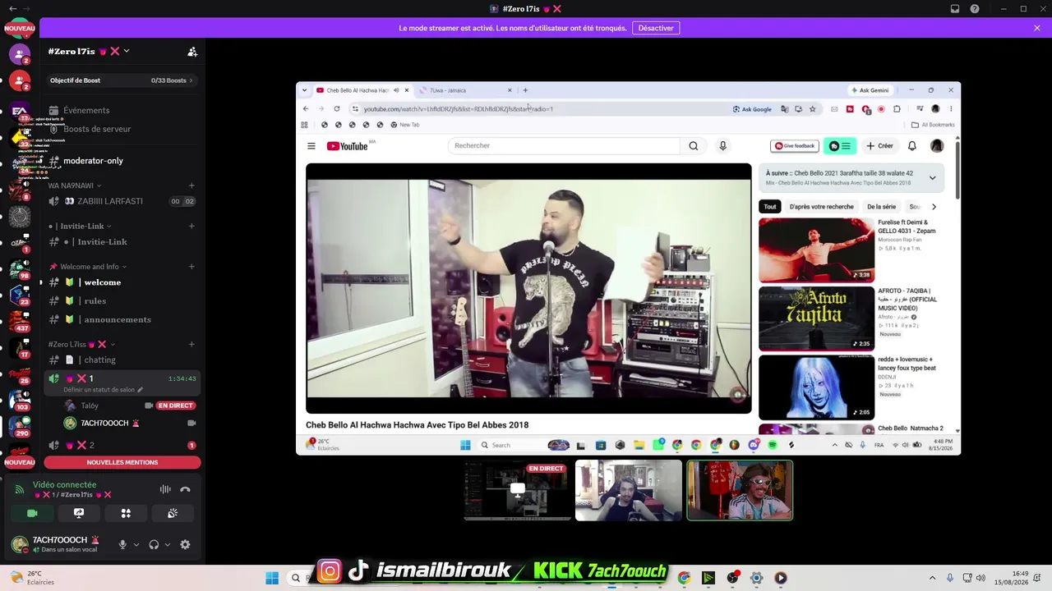Select the EN DIRECT stream thumbnail
The image size is (1052, 591).
pyautogui.click(x=518, y=490)
